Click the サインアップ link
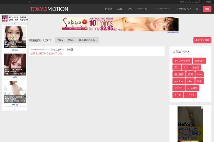 186,2
